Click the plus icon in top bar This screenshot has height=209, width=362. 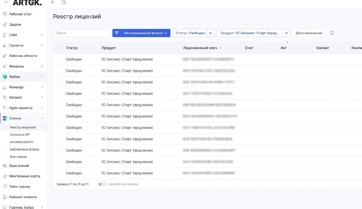[52, 2]
